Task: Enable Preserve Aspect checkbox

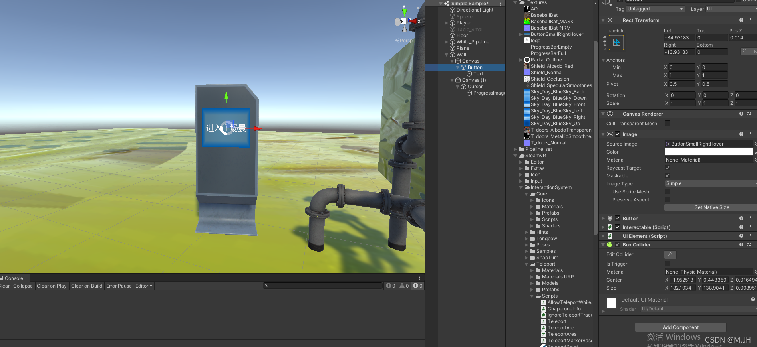Action: tap(668, 199)
